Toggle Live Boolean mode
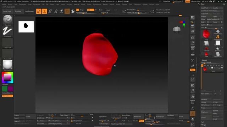 click(x=29, y=11)
